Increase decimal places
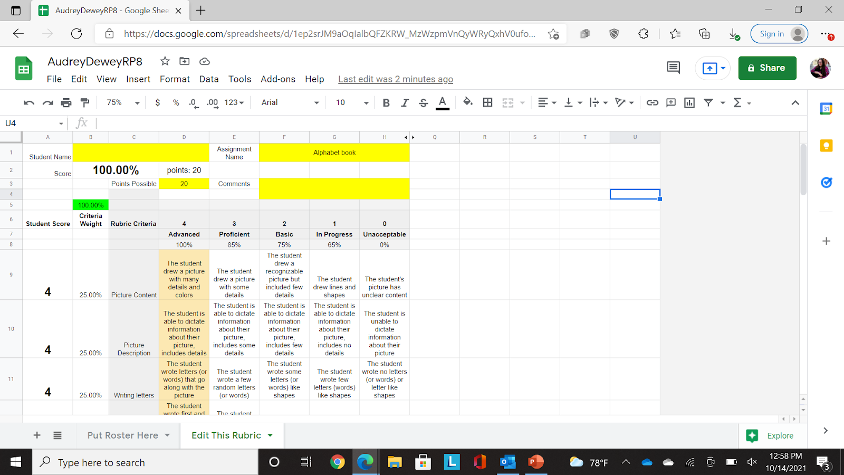 click(x=212, y=102)
